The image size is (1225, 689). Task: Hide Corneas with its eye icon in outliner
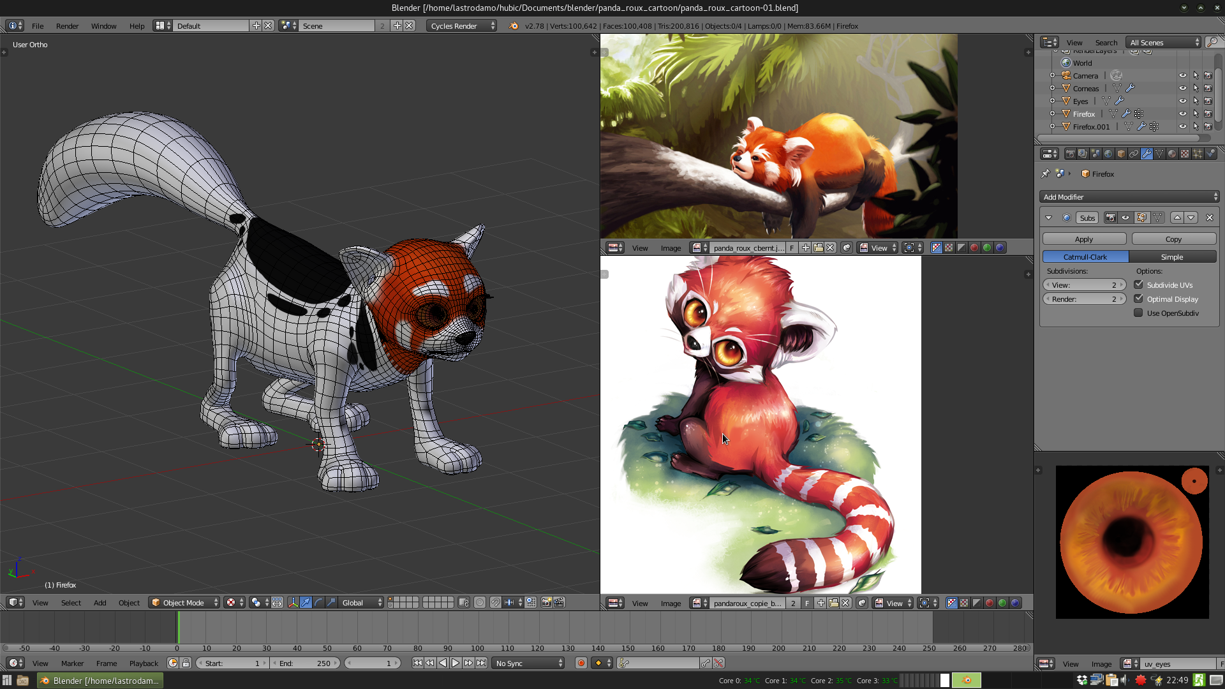tap(1182, 88)
